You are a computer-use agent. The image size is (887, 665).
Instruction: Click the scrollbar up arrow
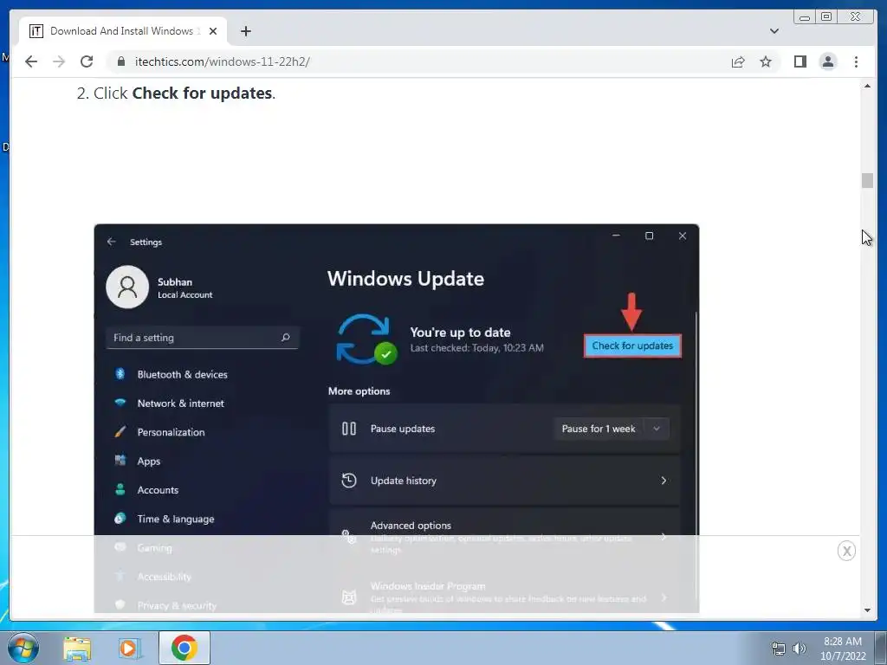tap(867, 86)
